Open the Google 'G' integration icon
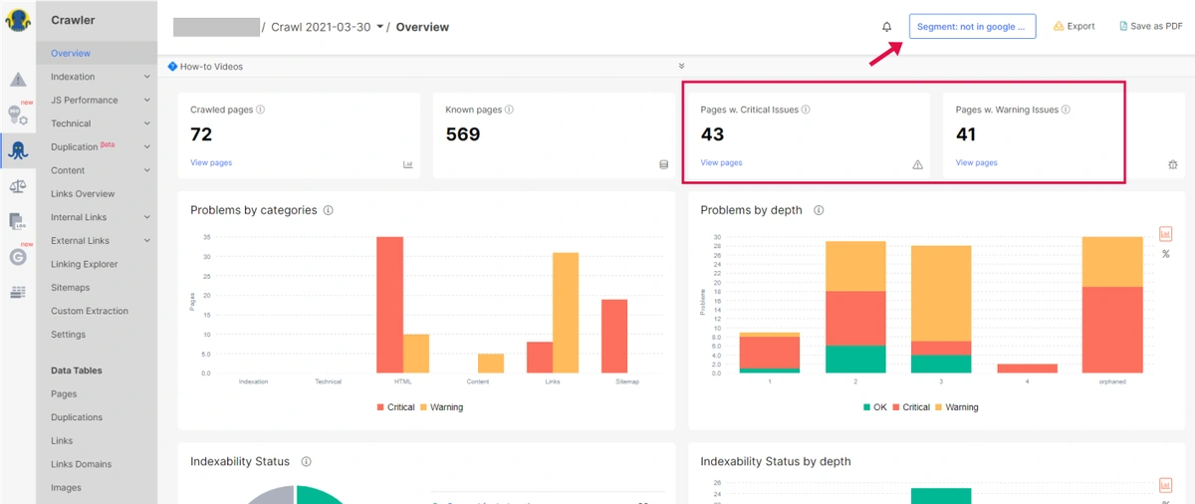The height and width of the screenshot is (504, 1195). [18, 257]
